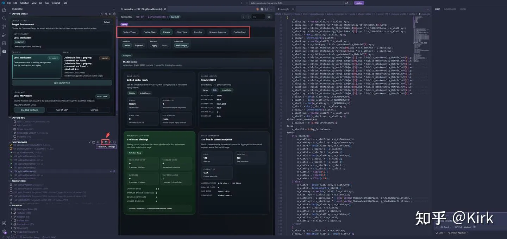Open the Extensions view
This screenshot has height=239, width=507.
[4, 43]
